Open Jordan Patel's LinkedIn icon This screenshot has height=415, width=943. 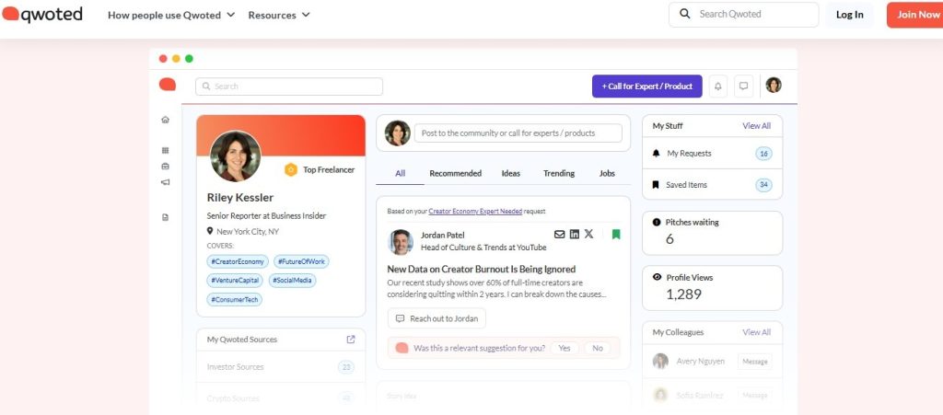pos(575,235)
